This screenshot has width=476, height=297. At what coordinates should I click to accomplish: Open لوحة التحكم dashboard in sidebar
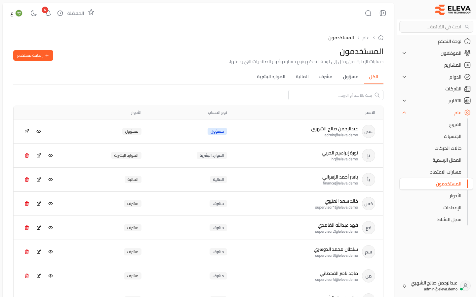[436, 41]
